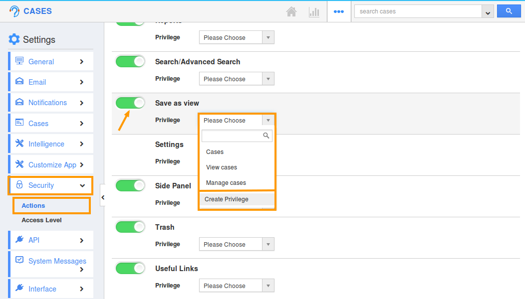Open the Access Level settings link

click(41, 220)
